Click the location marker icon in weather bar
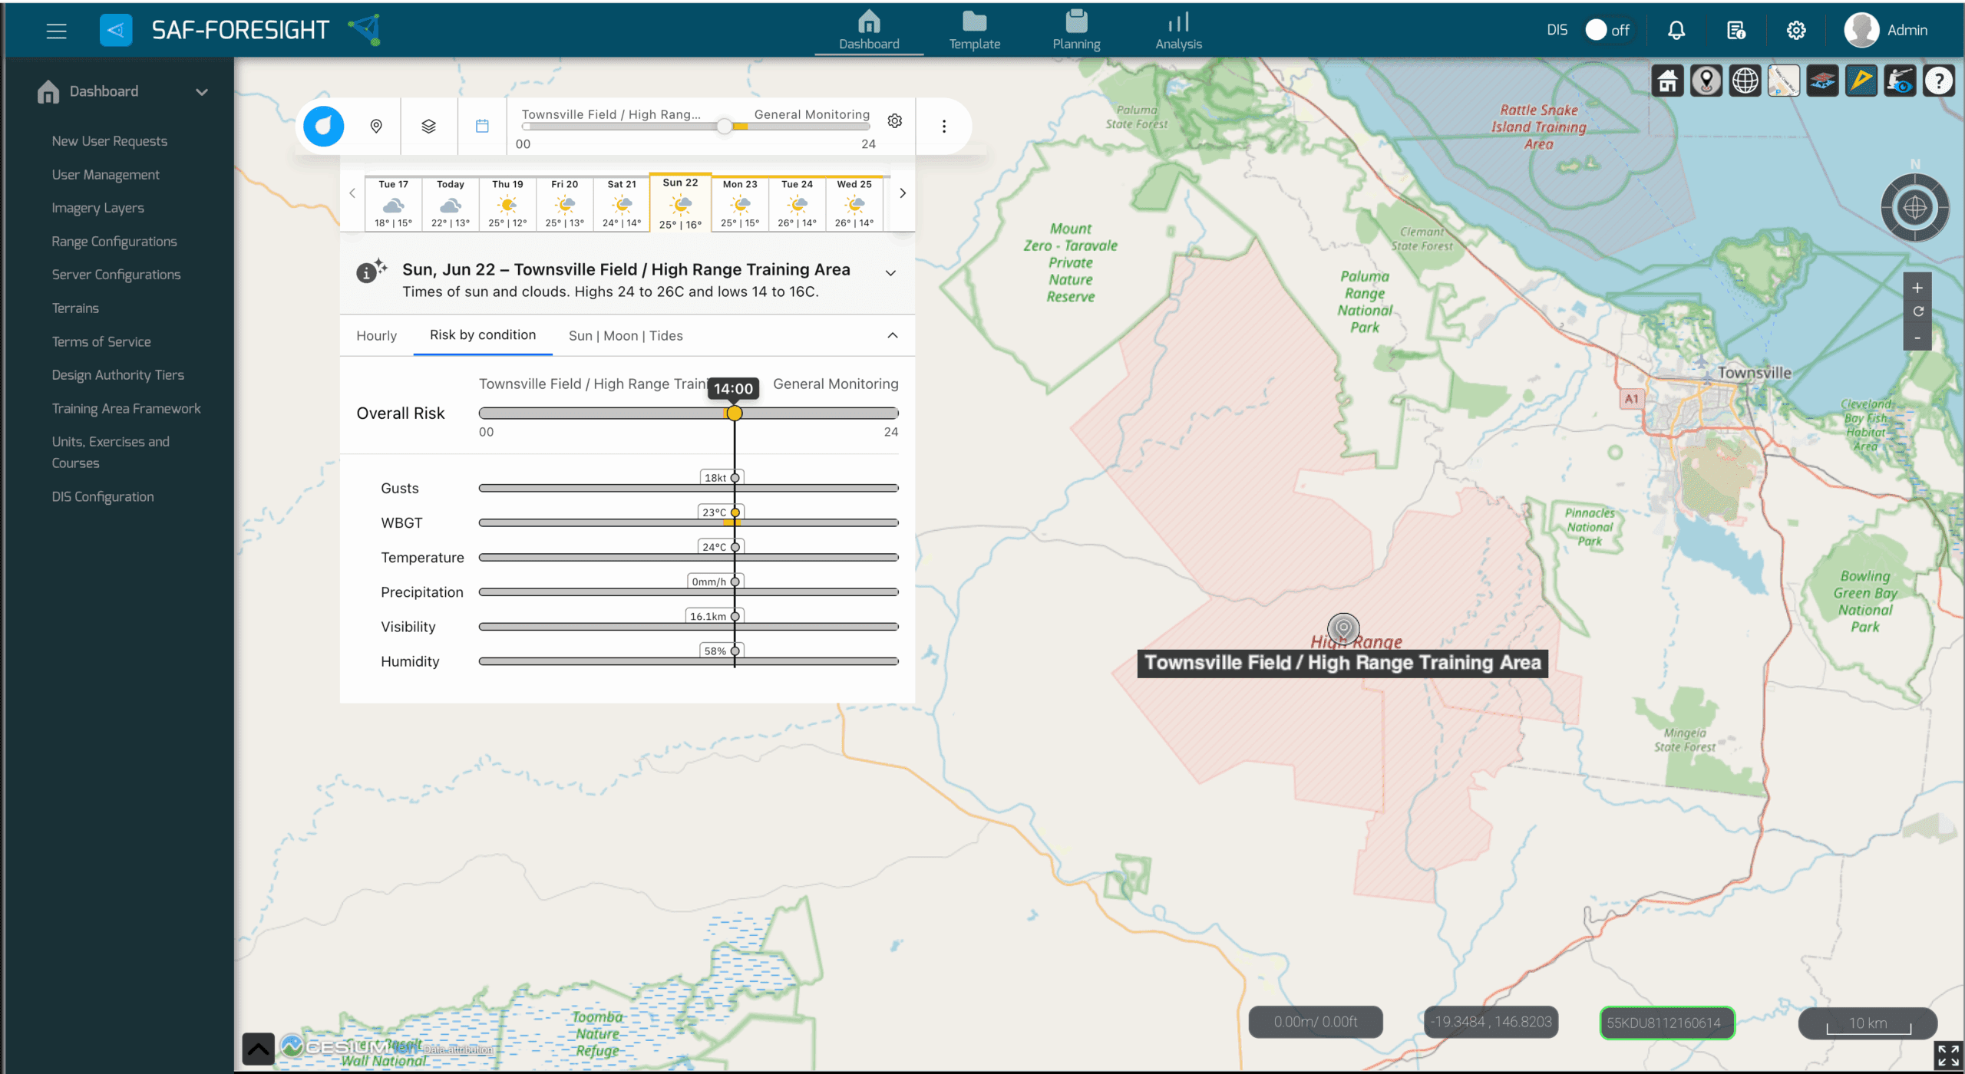Viewport: 1965px width, 1074px height. pyautogui.click(x=376, y=126)
